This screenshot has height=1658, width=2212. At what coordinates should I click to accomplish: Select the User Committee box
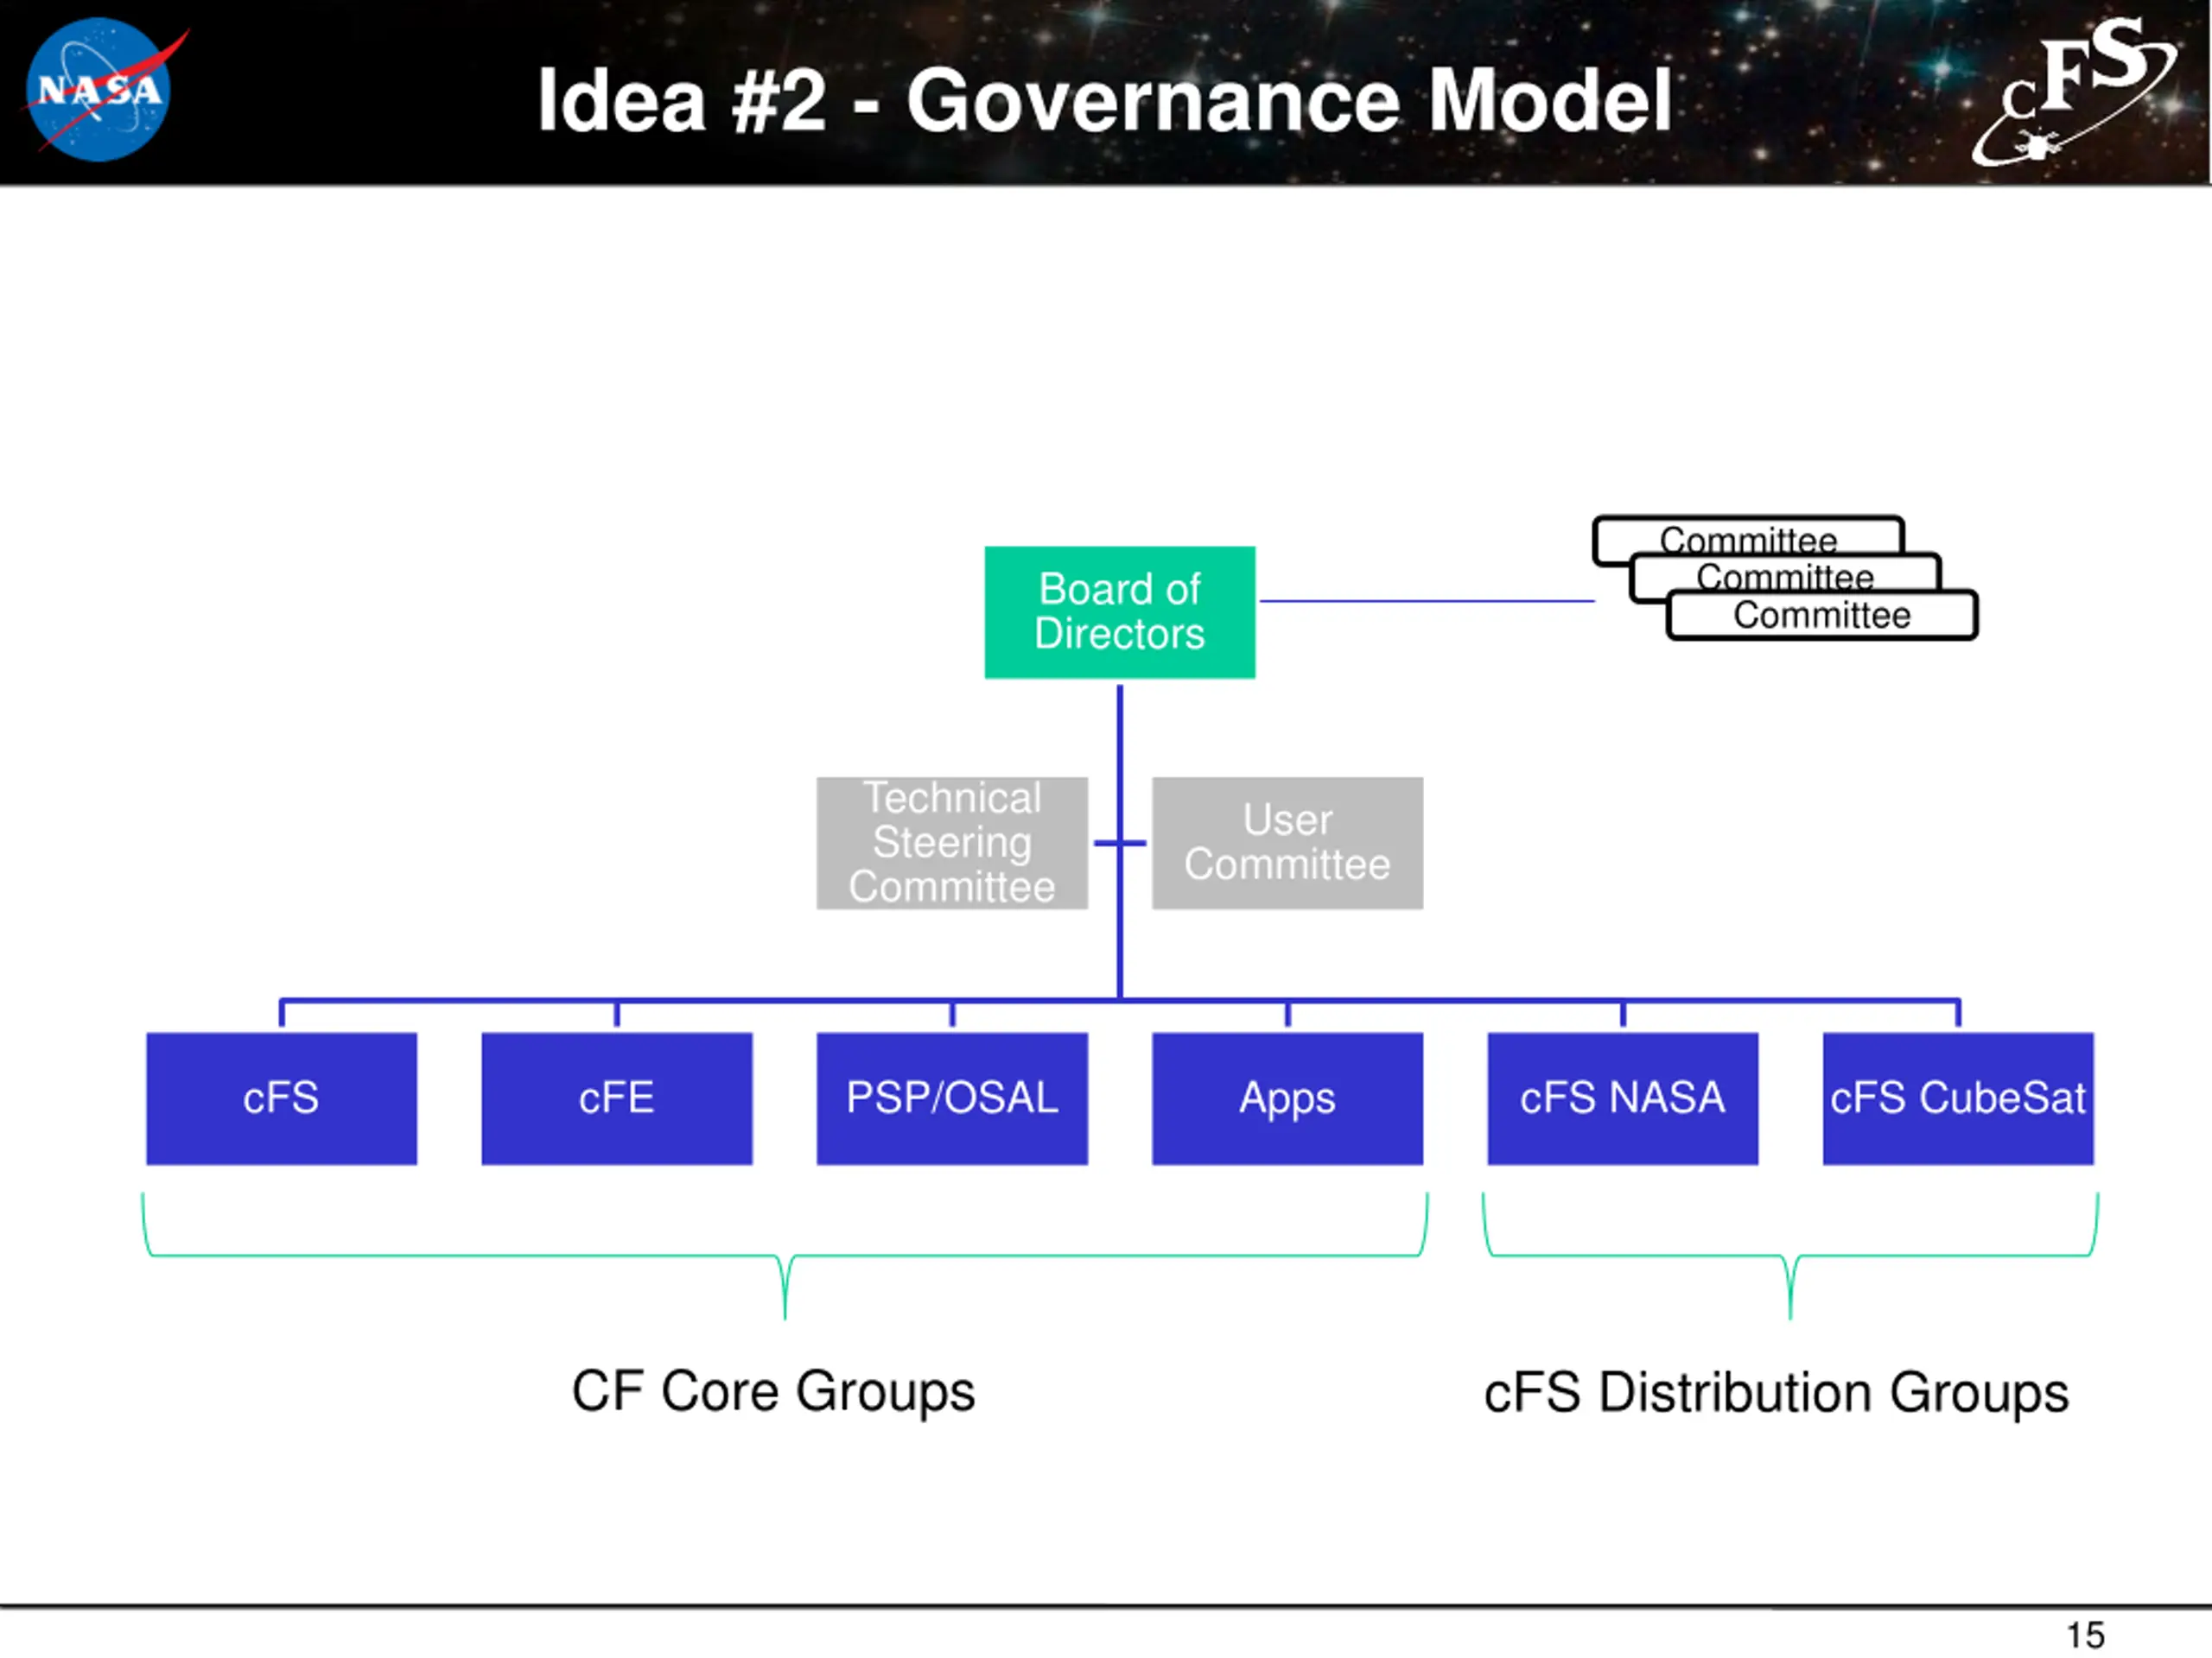tap(1287, 843)
